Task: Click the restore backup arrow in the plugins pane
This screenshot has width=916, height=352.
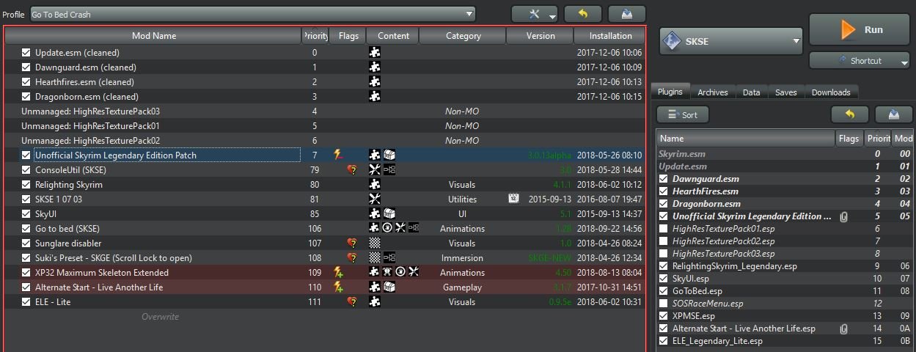Action: tap(850, 114)
